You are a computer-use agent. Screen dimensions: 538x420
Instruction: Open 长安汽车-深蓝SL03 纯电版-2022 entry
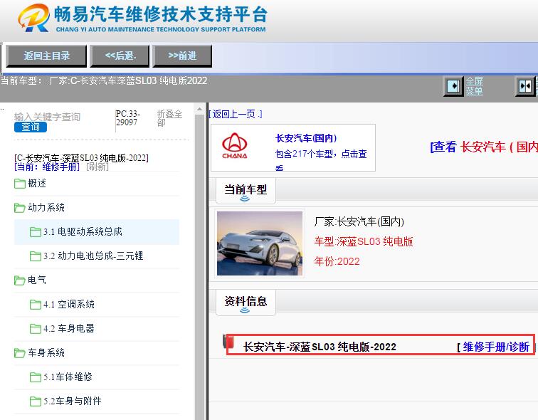pyautogui.click(x=320, y=347)
